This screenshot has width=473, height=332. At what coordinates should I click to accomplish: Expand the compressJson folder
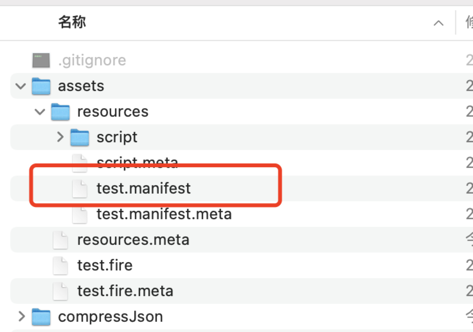click(22, 317)
